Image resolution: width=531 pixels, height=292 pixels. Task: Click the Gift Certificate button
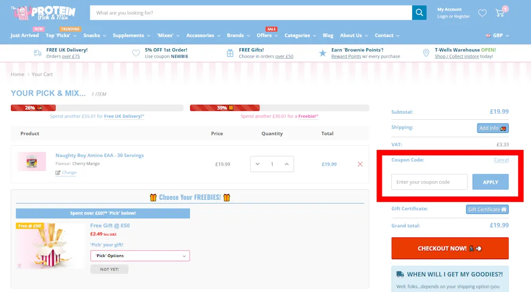(x=487, y=209)
